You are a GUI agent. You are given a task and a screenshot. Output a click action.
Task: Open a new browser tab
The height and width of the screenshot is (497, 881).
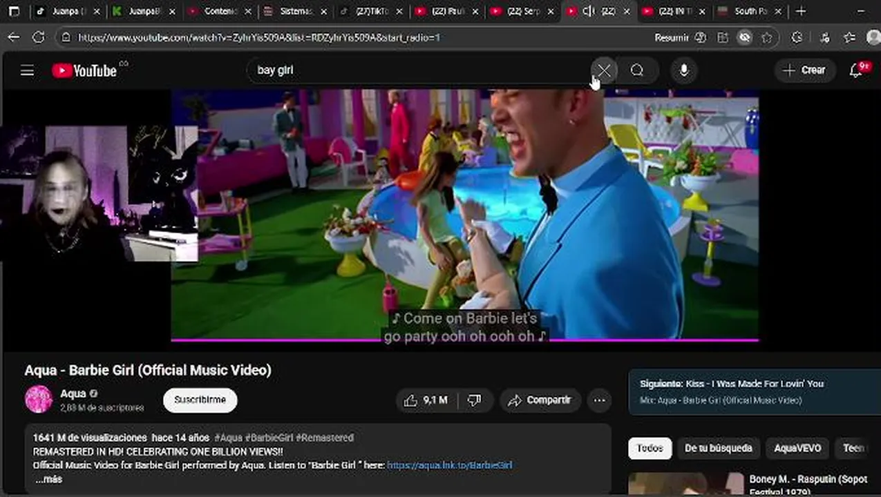[801, 11]
